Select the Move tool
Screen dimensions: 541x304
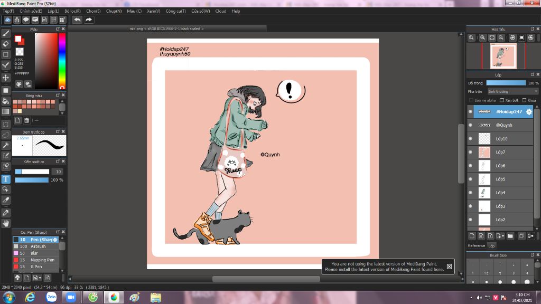(5, 78)
